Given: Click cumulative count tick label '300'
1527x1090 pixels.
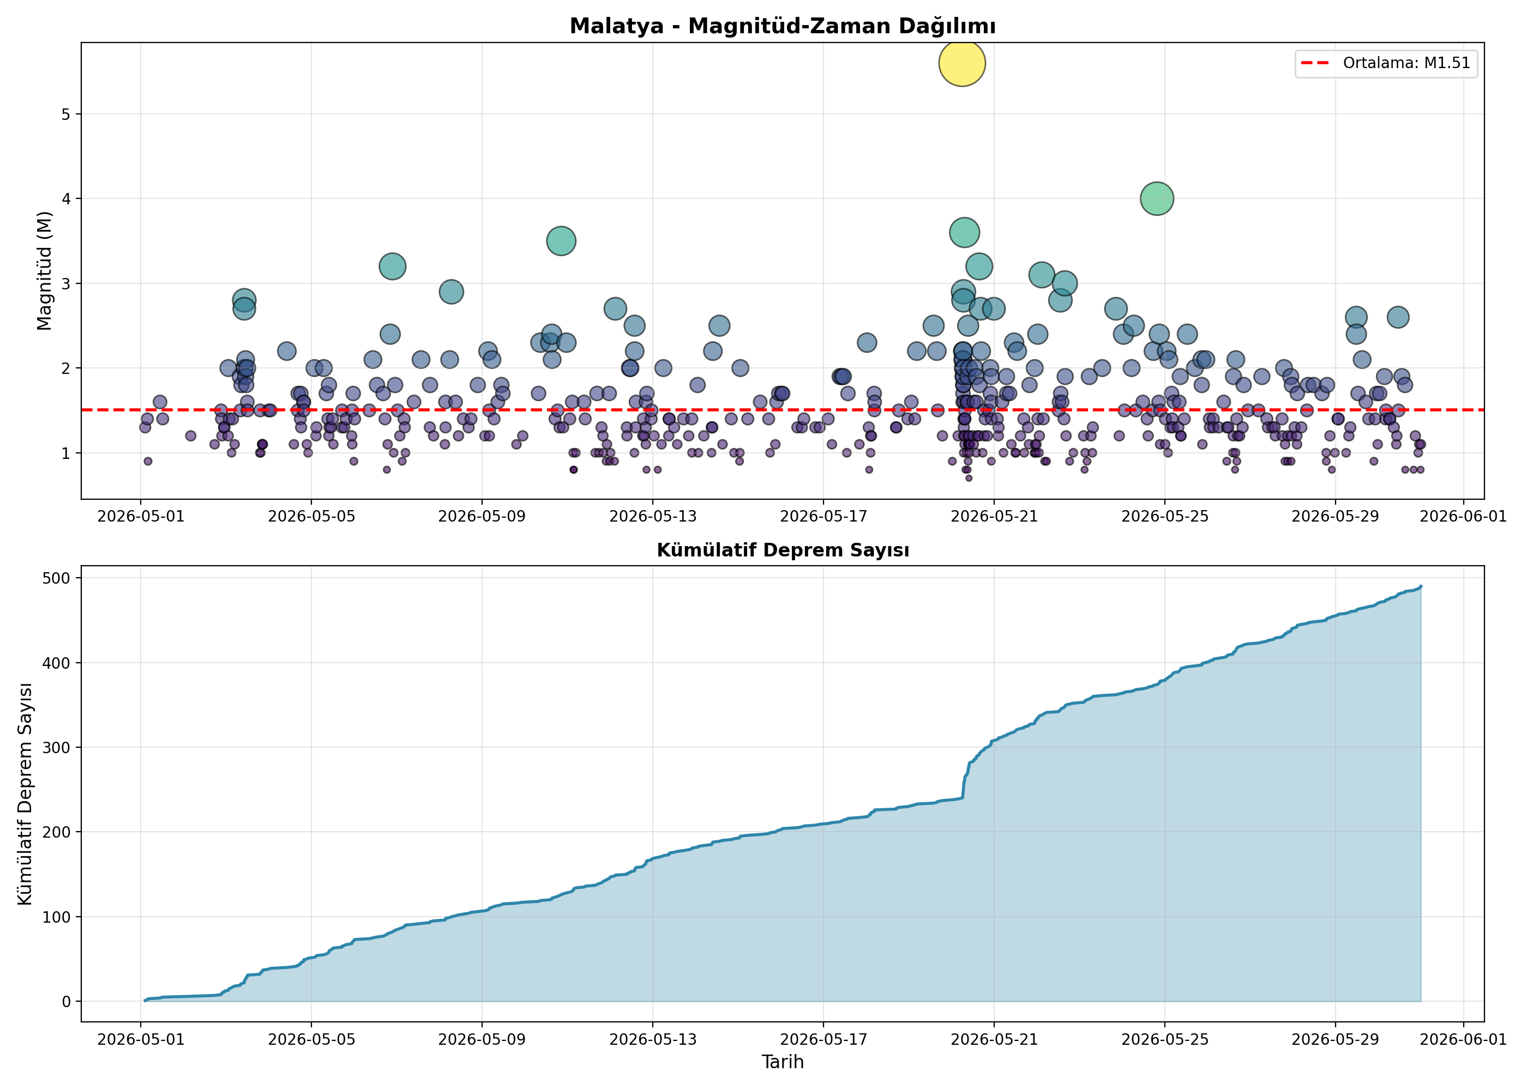Looking at the screenshot, I should tap(56, 748).
